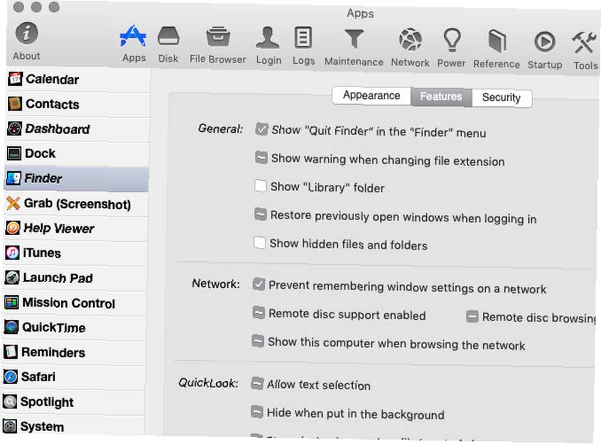Select System label in the sidebar
601x445 pixels.
point(42,426)
